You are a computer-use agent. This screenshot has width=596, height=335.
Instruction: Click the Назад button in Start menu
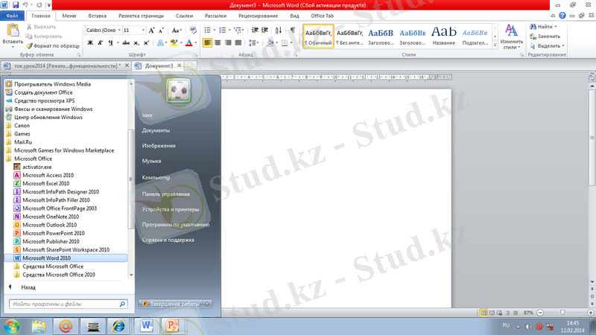point(28,287)
